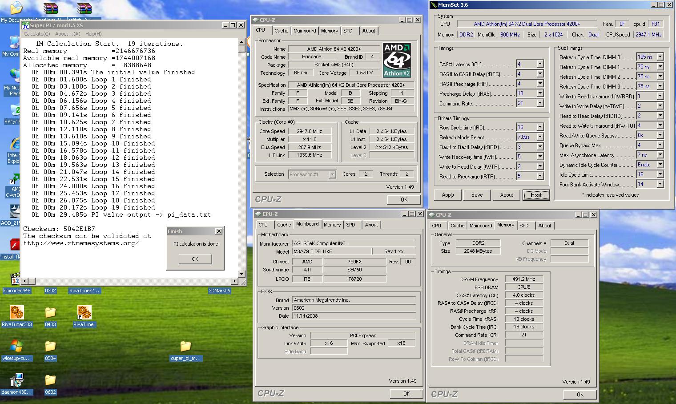This screenshot has width=676, height=404.
Task: Click Super PI horizontal scrollbar right arrow
Action: 235,281
